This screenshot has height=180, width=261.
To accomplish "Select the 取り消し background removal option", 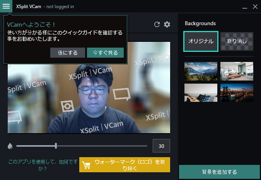I will pyautogui.click(x=237, y=41).
